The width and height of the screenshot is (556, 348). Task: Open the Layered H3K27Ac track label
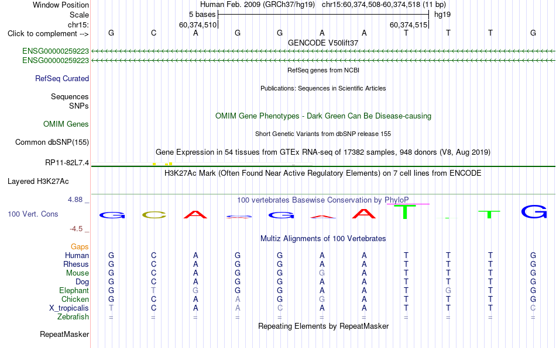[38, 182]
